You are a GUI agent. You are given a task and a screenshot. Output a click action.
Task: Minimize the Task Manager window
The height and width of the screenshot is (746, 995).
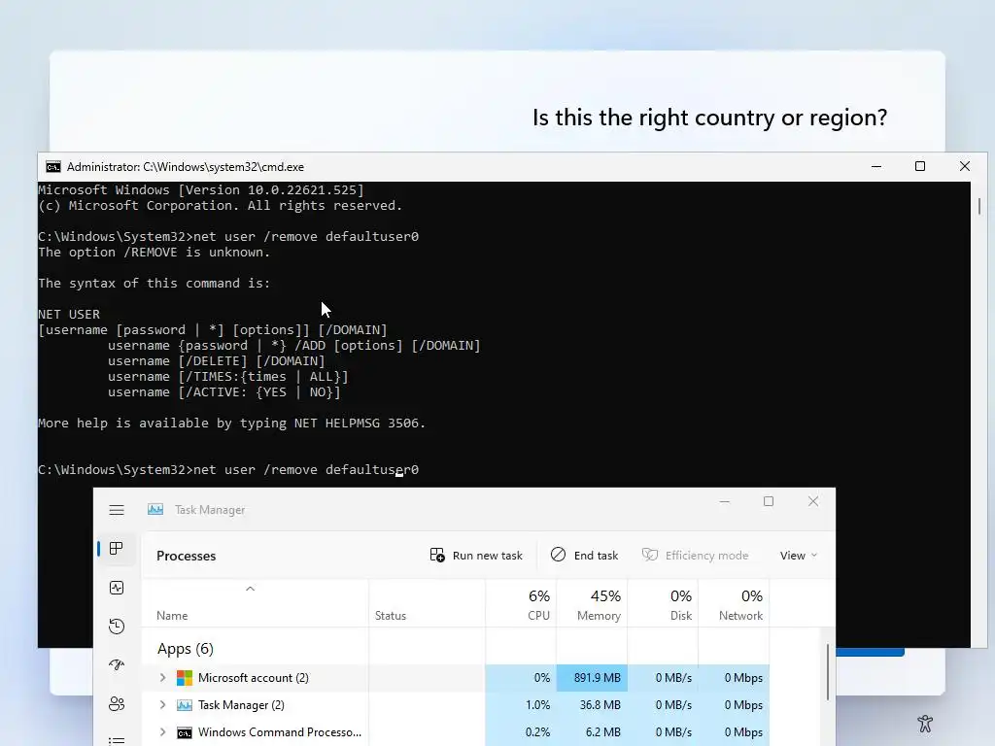(725, 501)
